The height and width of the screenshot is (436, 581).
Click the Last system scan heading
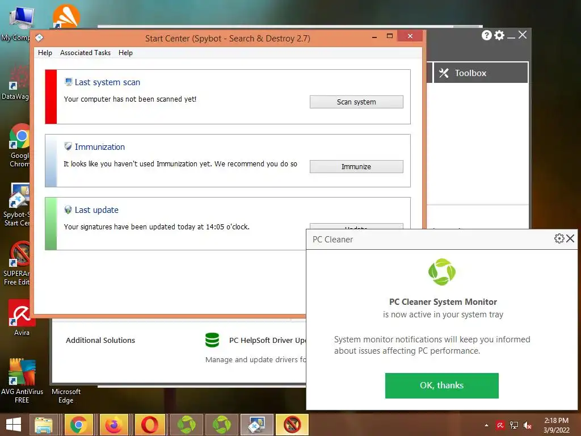pos(107,82)
